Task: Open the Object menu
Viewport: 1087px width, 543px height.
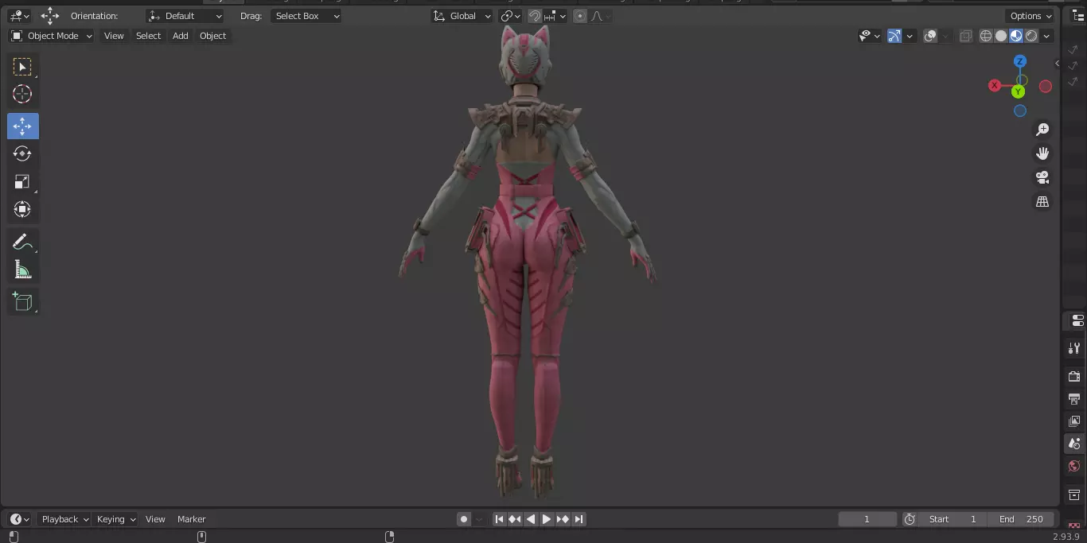Action: tap(212, 36)
